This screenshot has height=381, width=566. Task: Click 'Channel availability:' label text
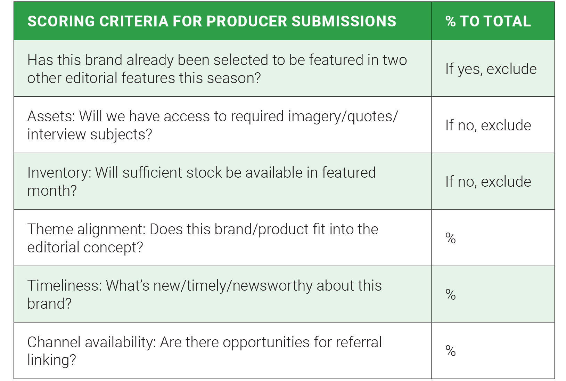tap(92, 342)
